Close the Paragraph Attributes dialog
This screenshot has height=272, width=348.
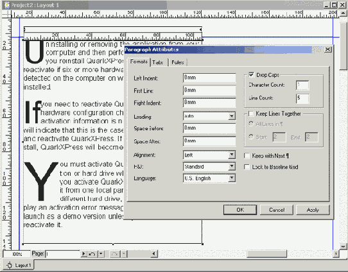328,49
